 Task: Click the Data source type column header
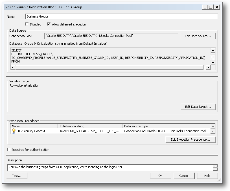(x=166, y=126)
